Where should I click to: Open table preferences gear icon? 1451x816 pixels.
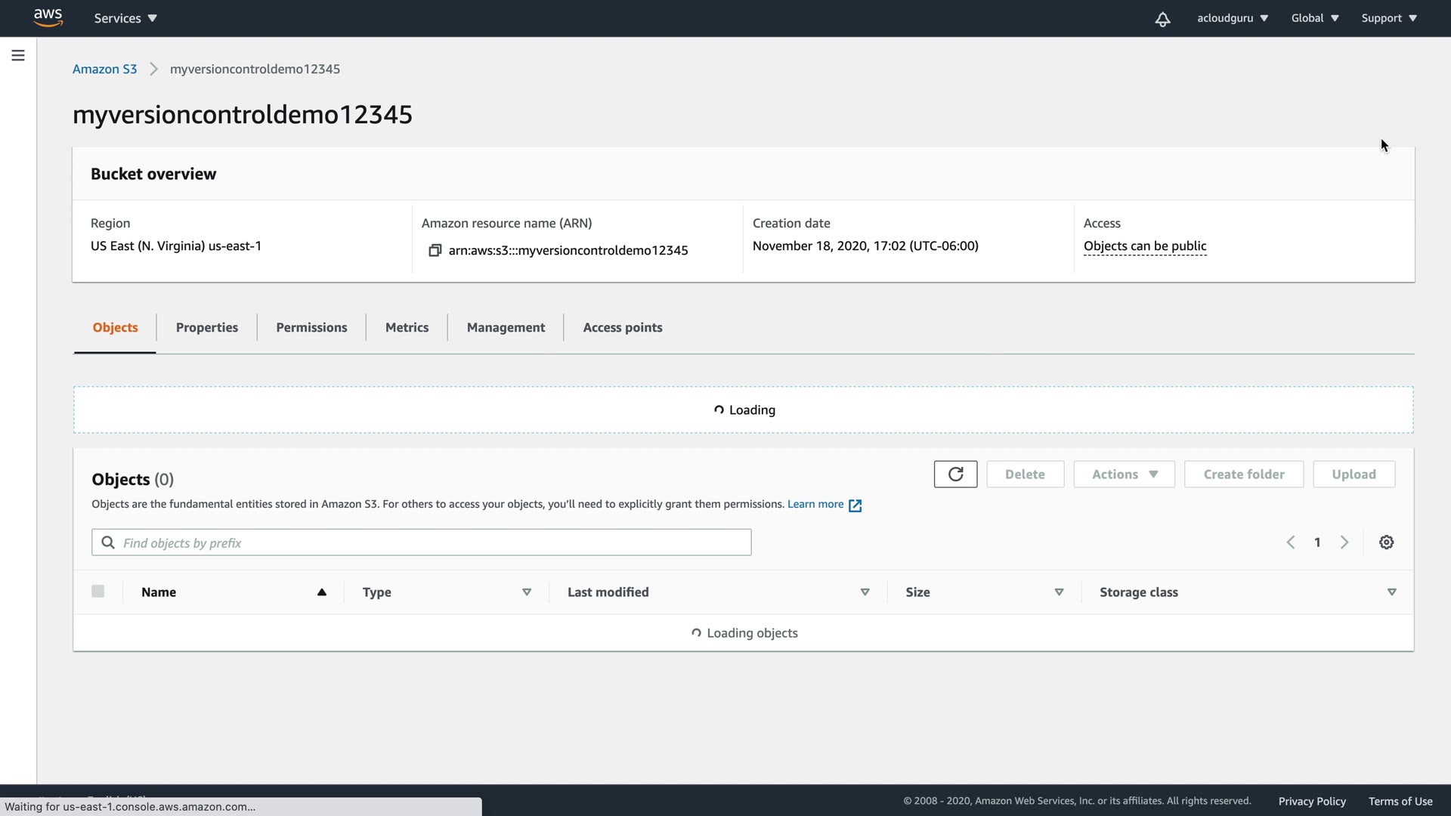(1386, 542)
